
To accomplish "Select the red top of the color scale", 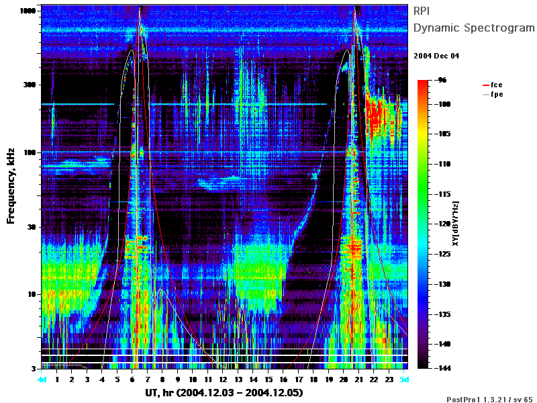I will coord(423,82).
